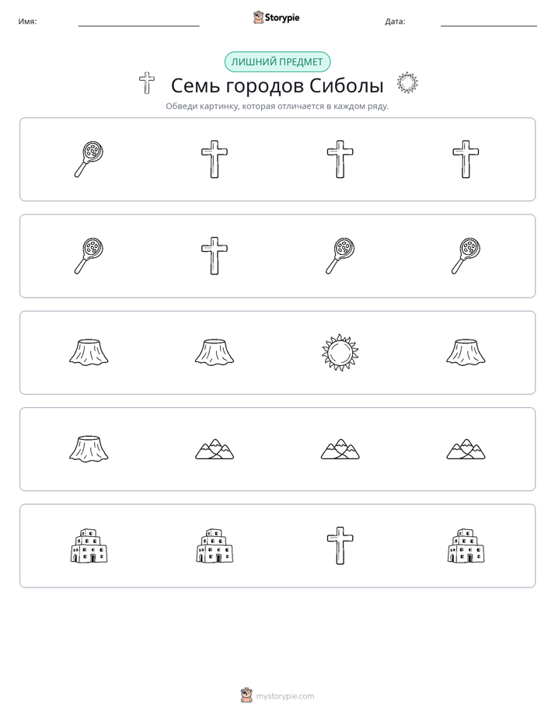Image resolution: width=555 pixels, height=718 pixels.
Task: Select the middle mountain in row four
Action: (x=340, y=449)
